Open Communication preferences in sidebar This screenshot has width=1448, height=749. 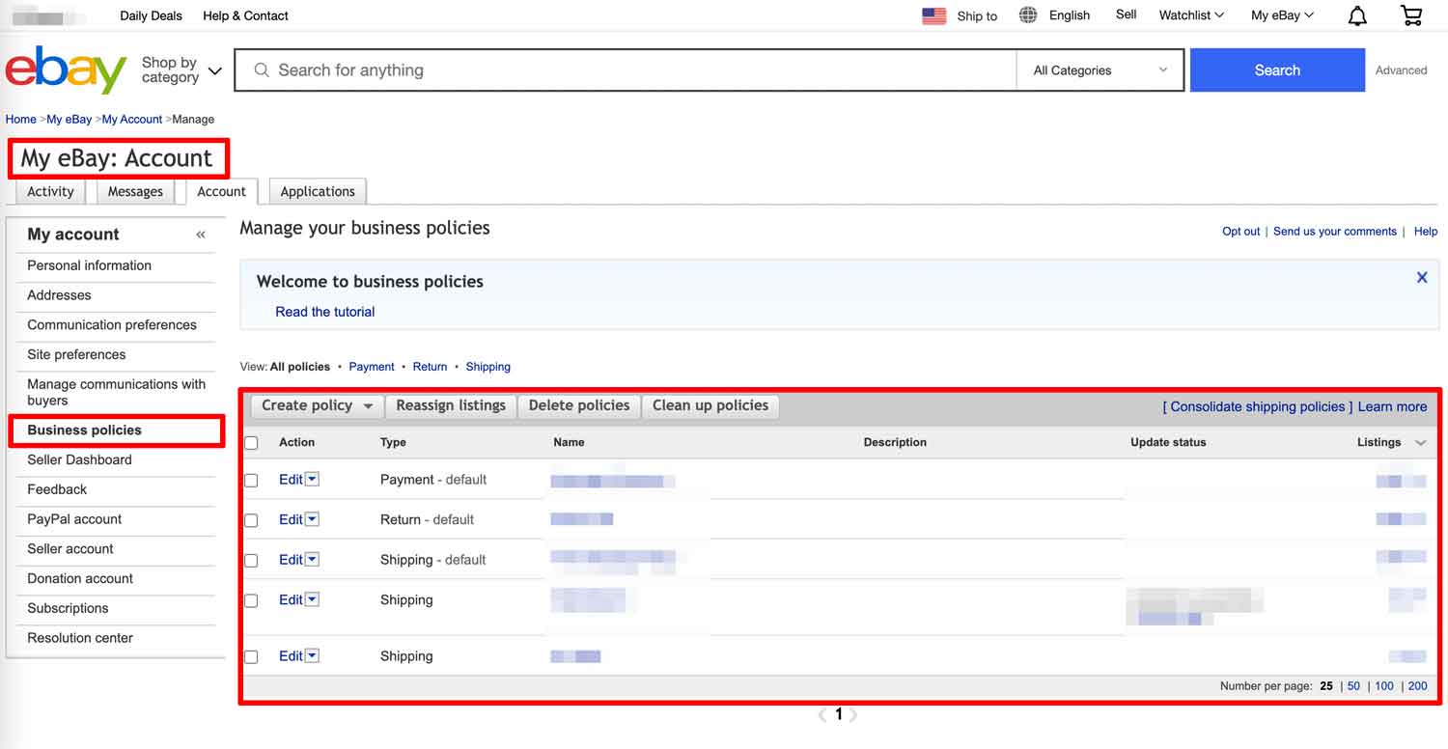coord(112,325)
